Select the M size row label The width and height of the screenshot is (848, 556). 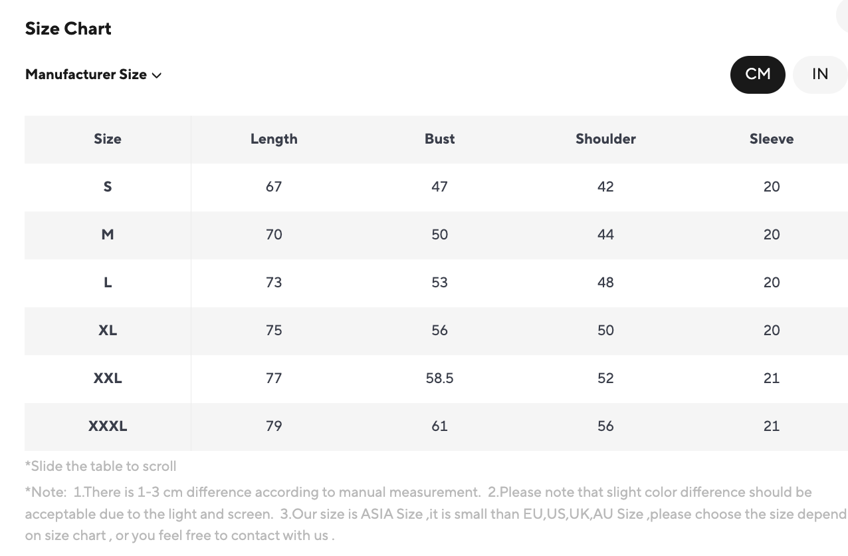pyautogui.click(x=108, y=235)
